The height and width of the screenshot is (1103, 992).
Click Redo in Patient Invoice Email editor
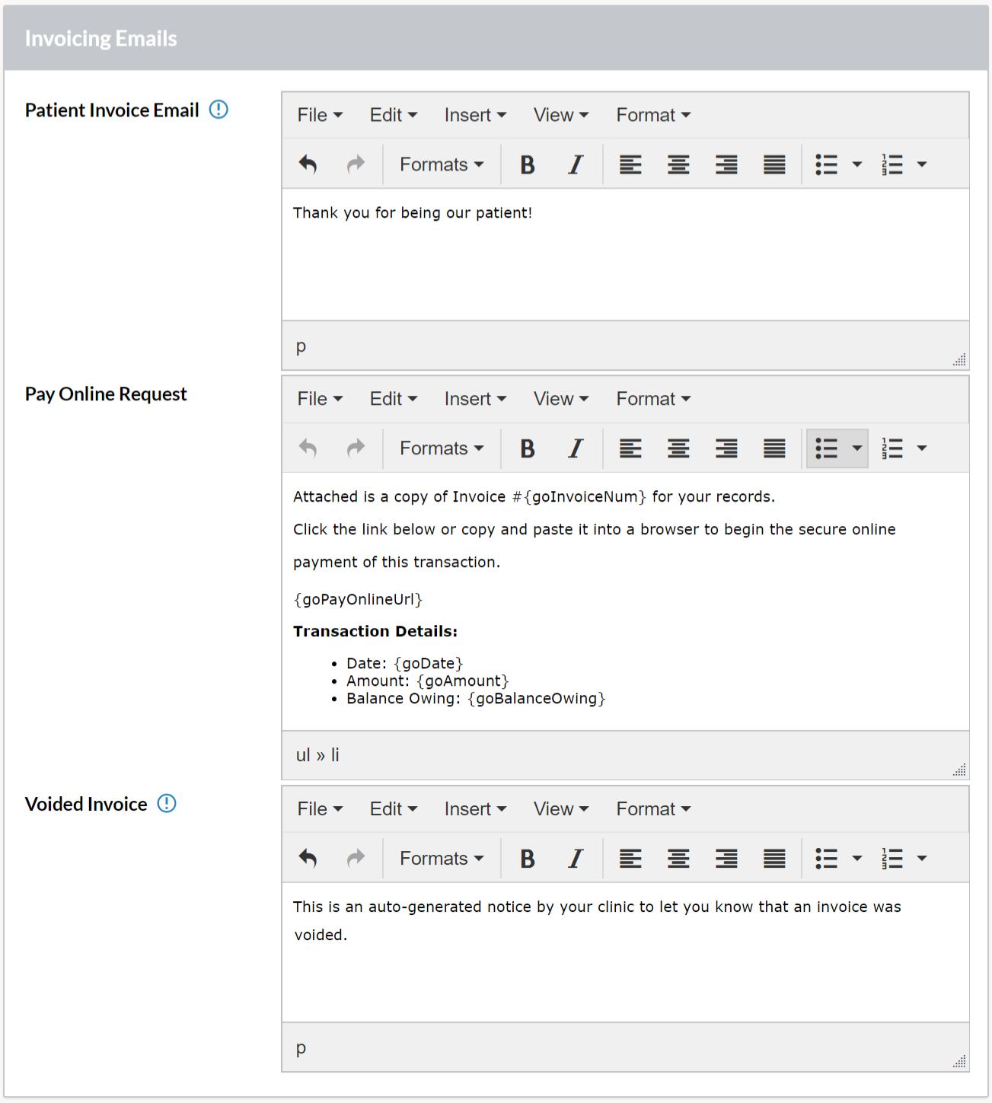356,164
